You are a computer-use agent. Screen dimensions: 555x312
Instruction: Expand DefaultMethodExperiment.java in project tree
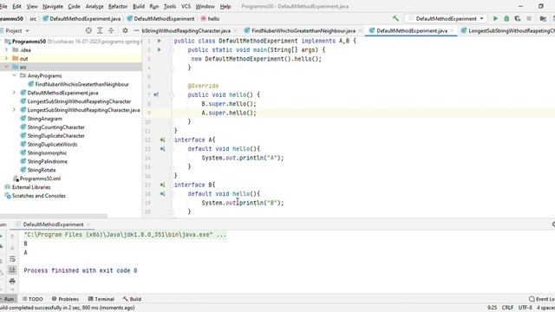click(x=14, y=93)
